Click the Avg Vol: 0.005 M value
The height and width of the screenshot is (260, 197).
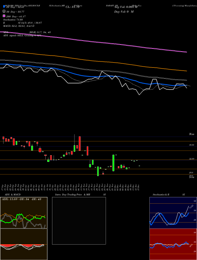coord(126,7)
